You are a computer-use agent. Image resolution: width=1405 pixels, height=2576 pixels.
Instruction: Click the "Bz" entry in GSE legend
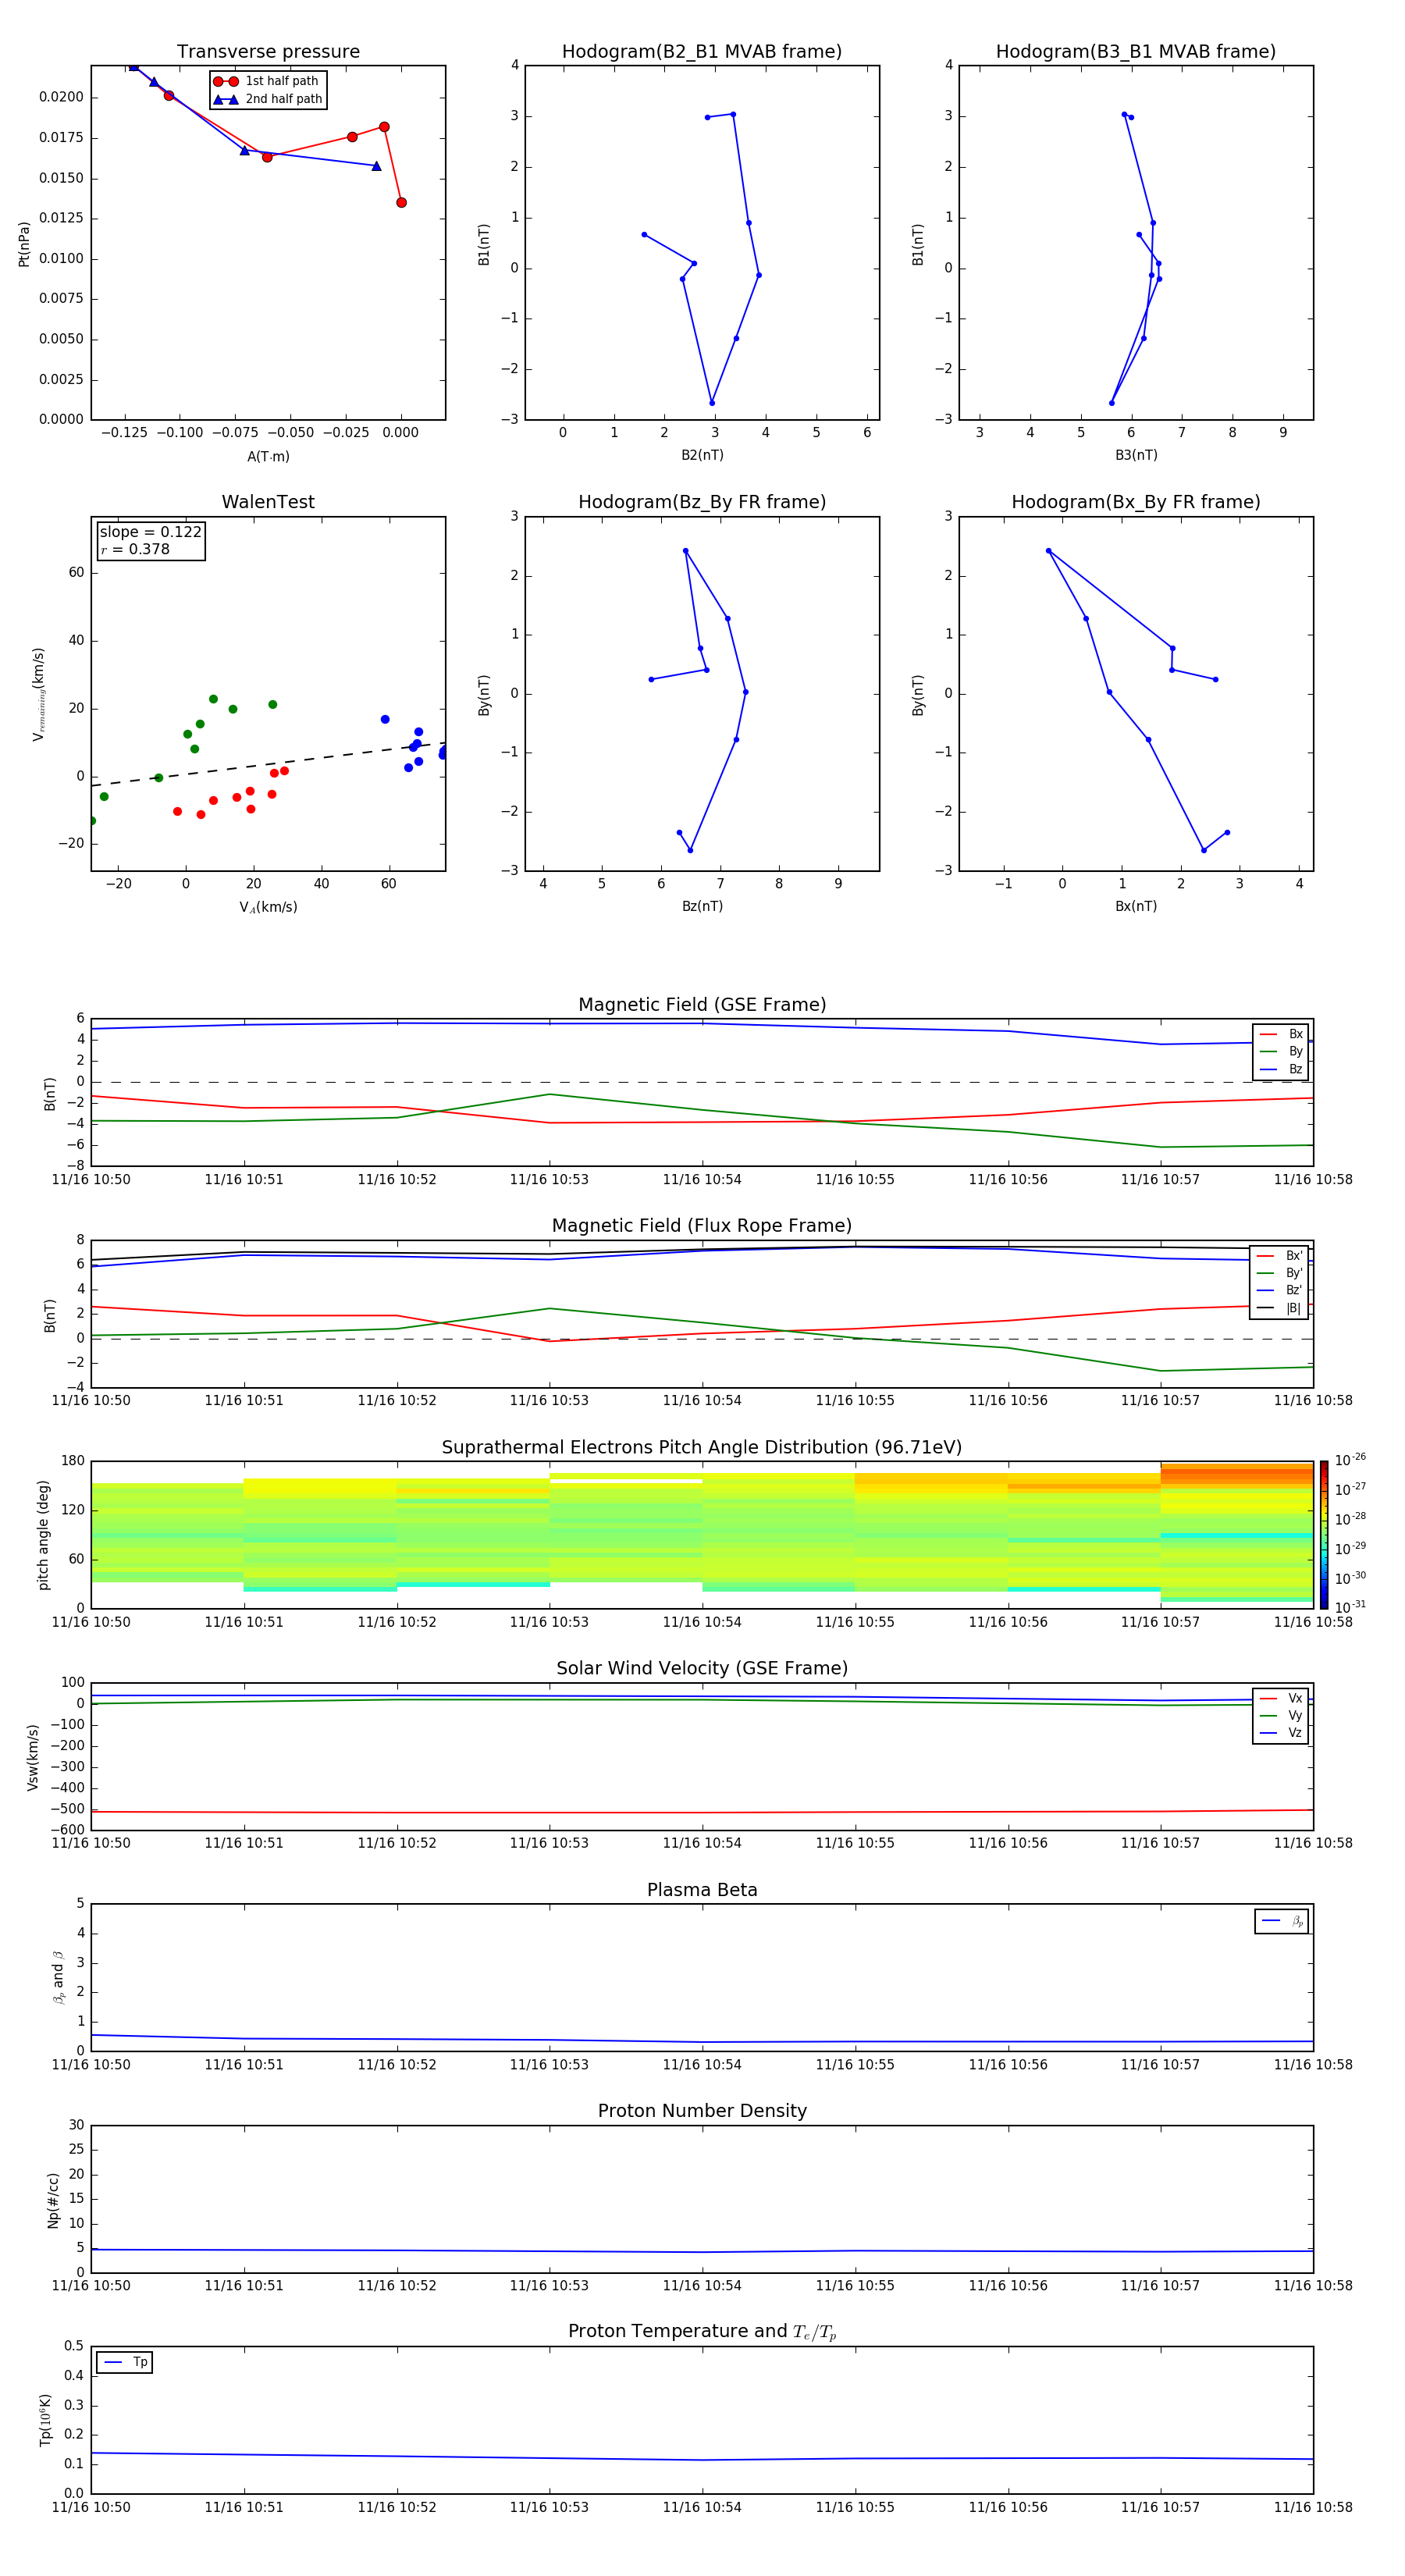tap(1281, 1069)
